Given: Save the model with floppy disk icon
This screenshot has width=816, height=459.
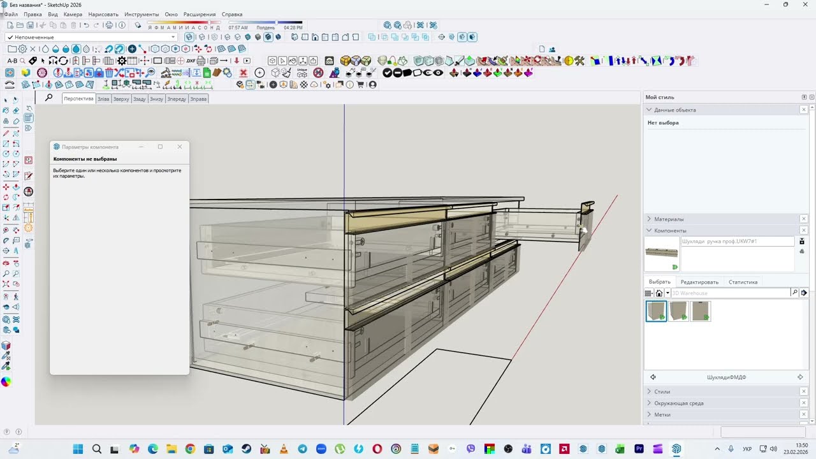Looking at the screenshot, I should pyautogui.click(x=30, y=25).
